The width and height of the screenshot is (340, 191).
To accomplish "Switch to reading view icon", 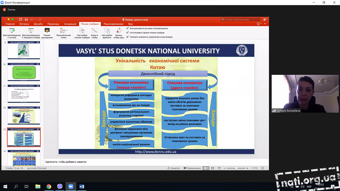I will (x=219, y=168).
